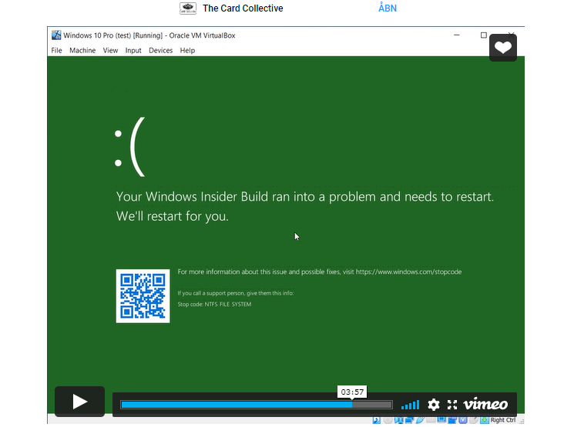This screenshot has height=427, width=564.
Task: Click the QR code on the error screen
Action: tap(143, 296)
